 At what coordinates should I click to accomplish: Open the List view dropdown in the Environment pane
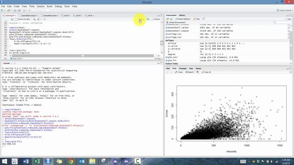coord(289,19)
